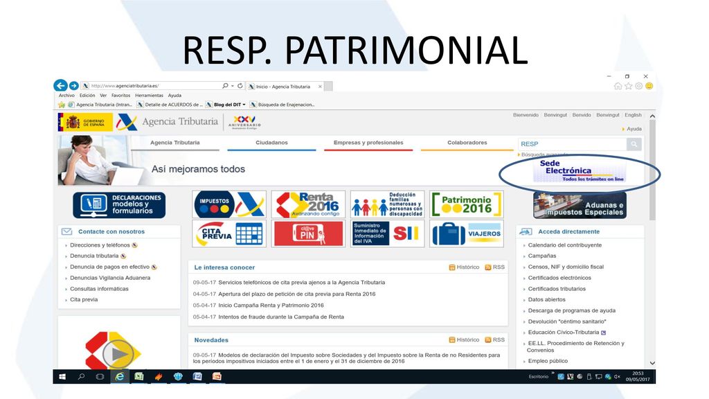Open the Declaraciones modelos y formularios banner
The height and width of the screenshot is (399, 709).
coord(119,205)
